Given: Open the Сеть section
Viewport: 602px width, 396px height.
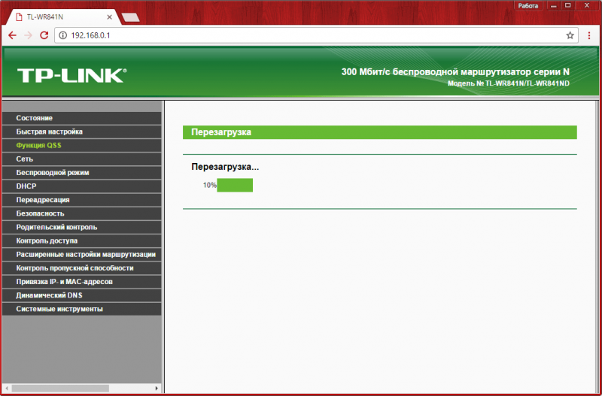Looking at the screenshot, I should tap(82, 159).
